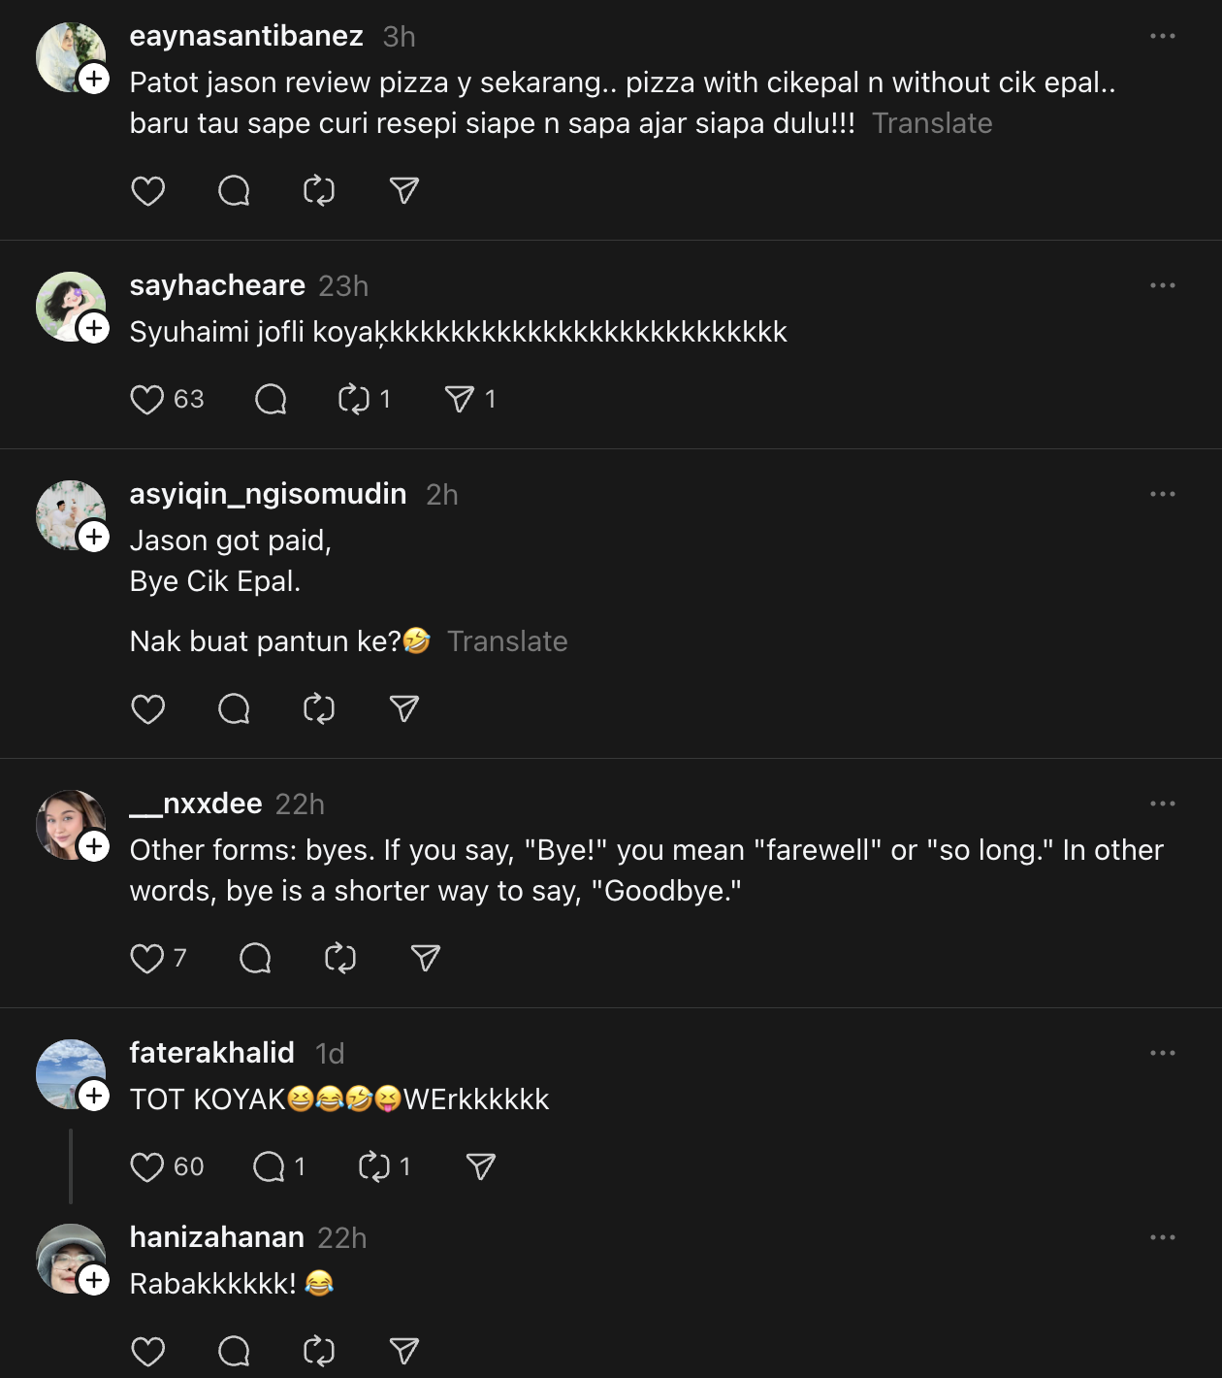The width and height of the screenshot is (1222, 1378).
Task: Like hanizahanan's Rabakkkkkk reply
Action: [147, 1352]
